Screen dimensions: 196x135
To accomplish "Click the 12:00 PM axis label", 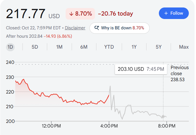I will [x=51, y=126].
